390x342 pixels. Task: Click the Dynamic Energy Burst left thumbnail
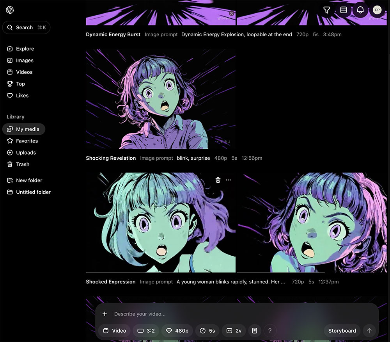tap(161, 13)
